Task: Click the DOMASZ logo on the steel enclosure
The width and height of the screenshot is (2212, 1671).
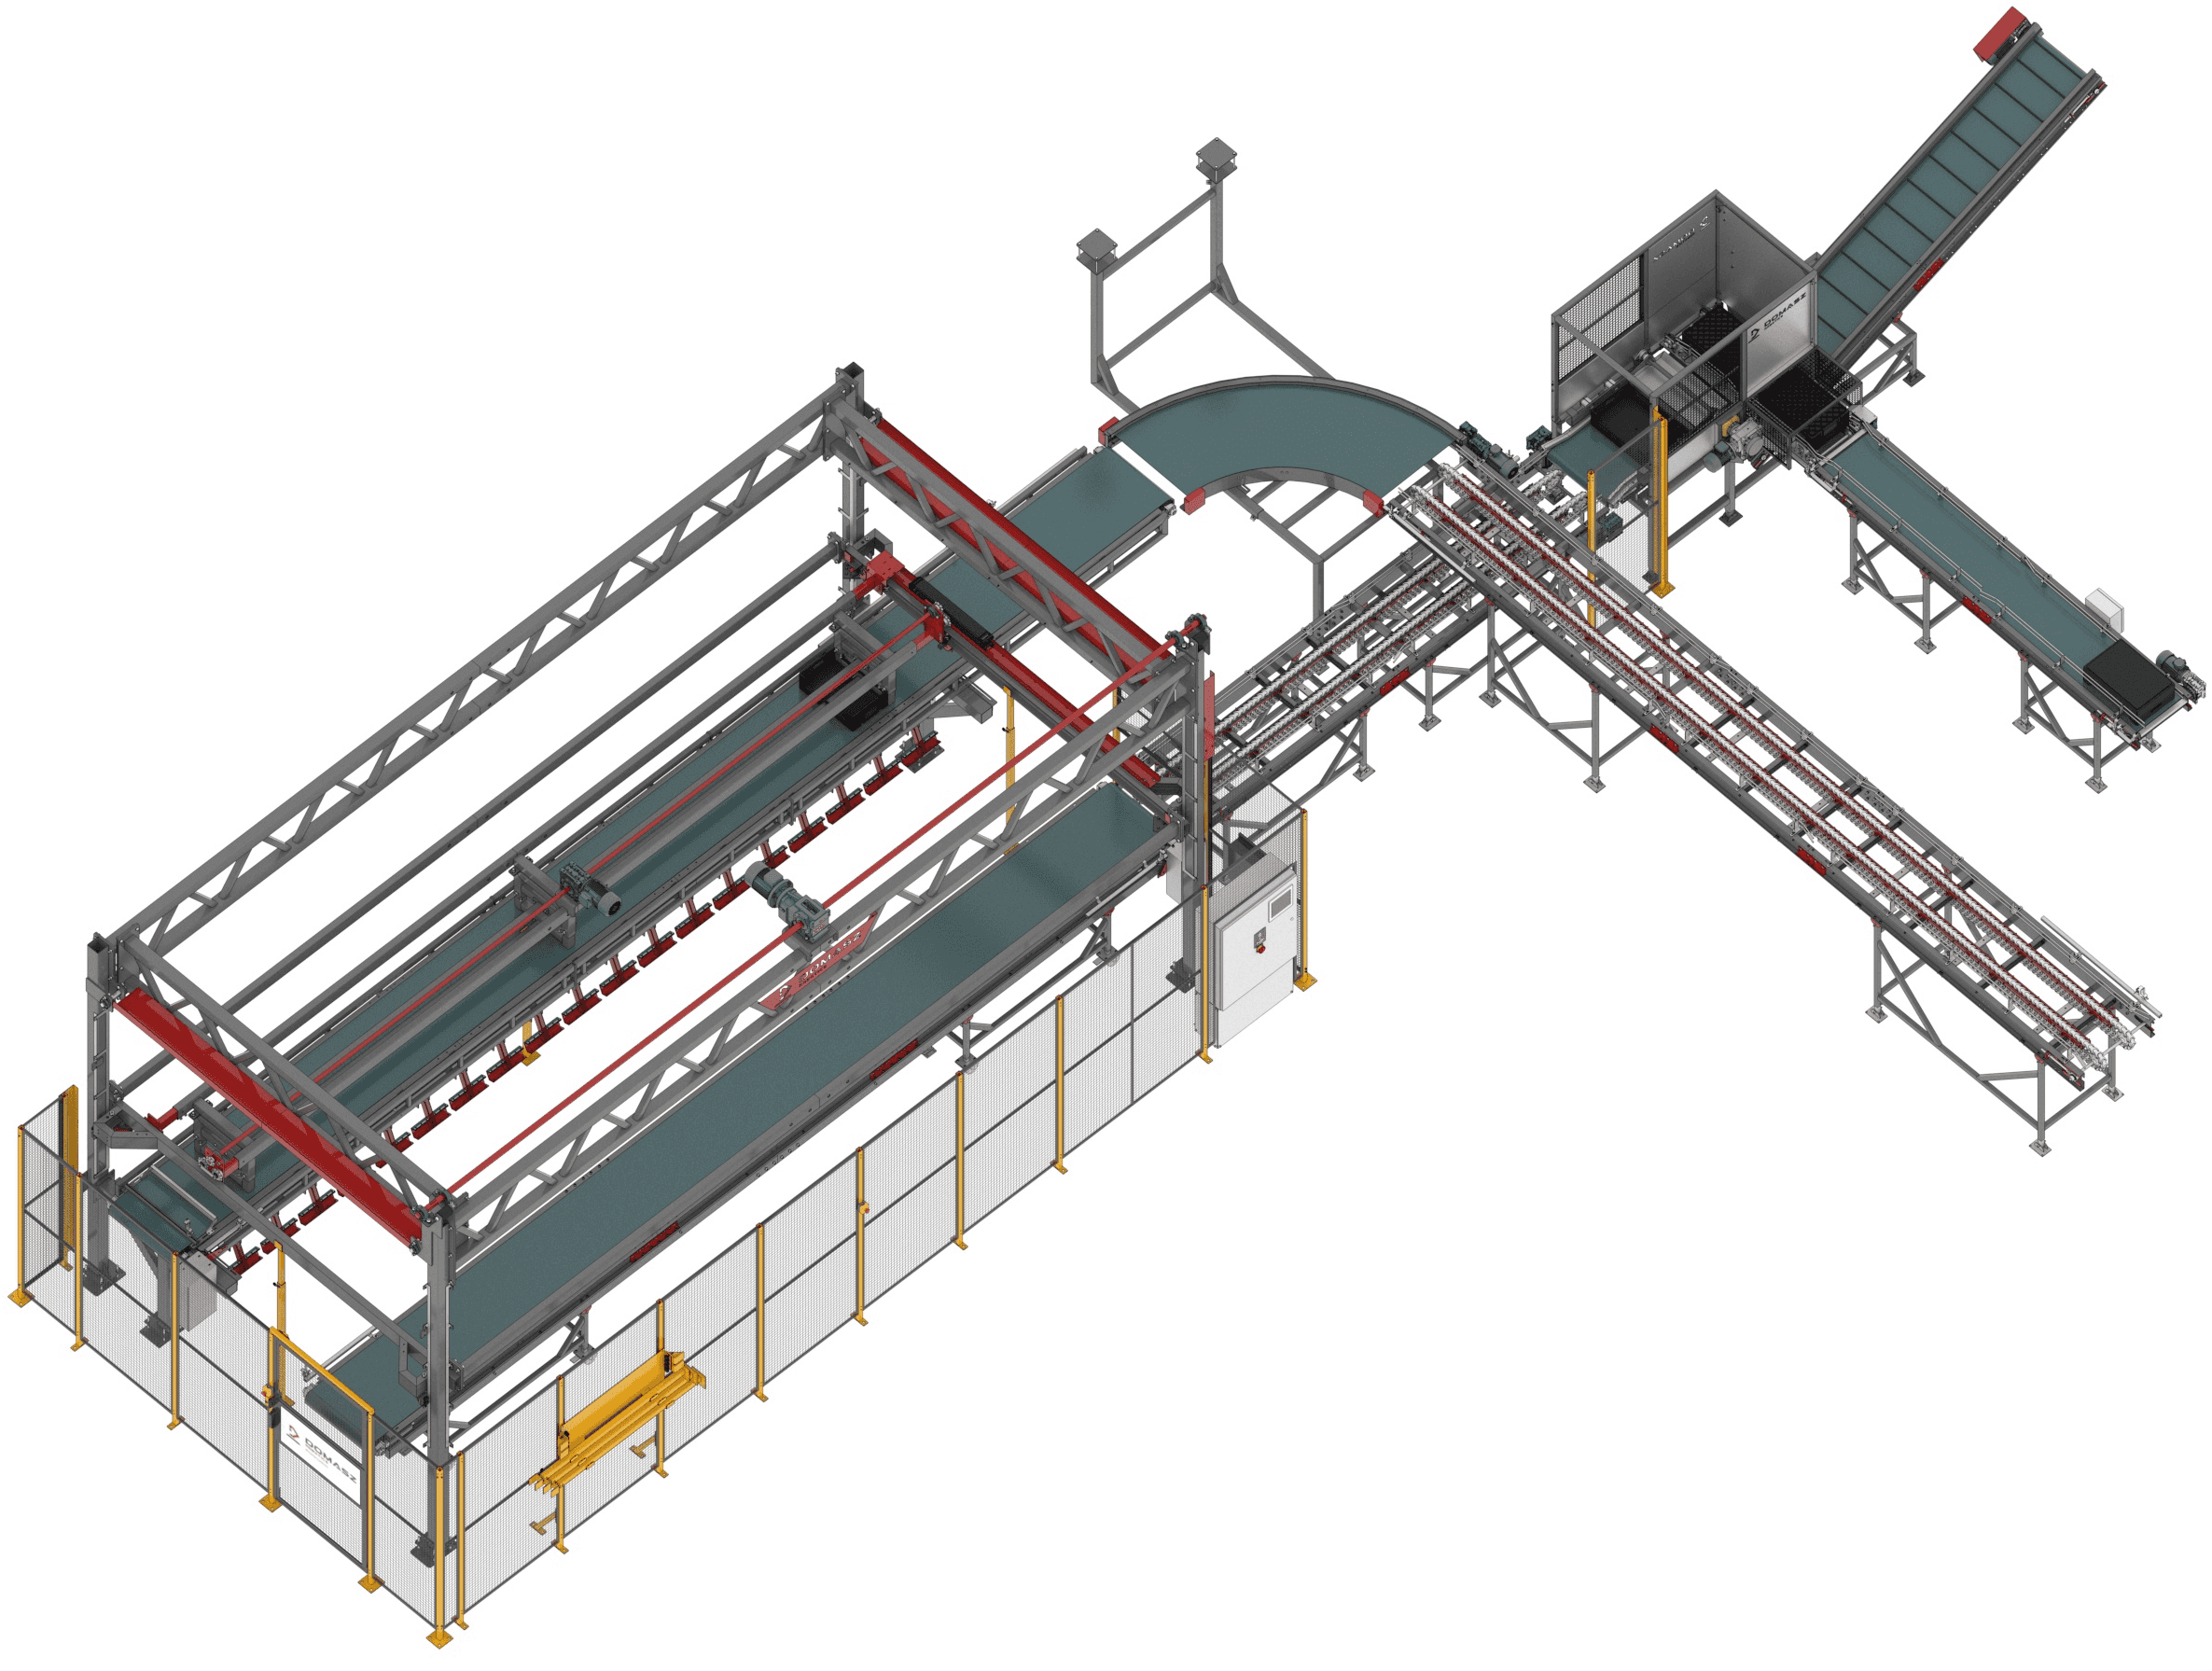Action: point(1780,318)
